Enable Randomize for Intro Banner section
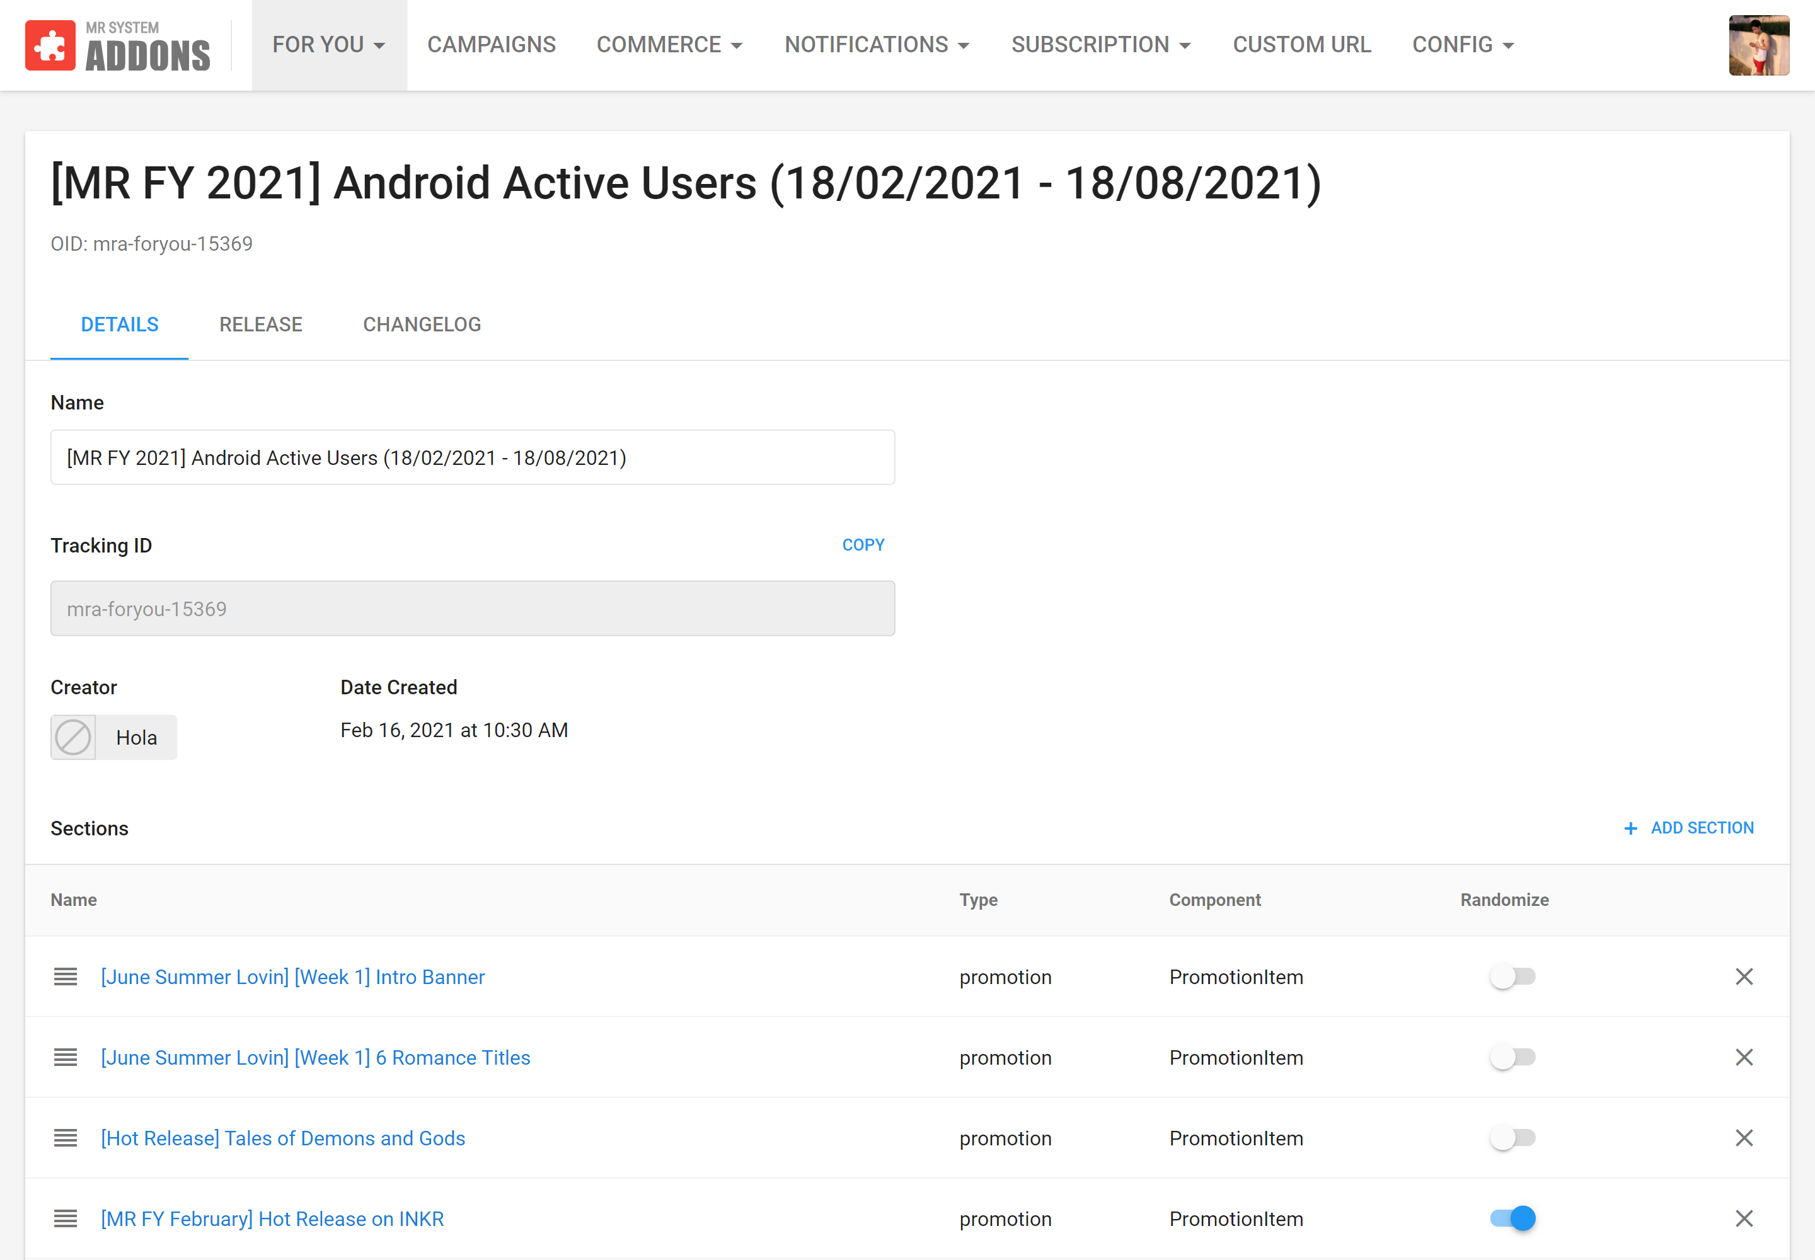This screenshot has width=1815, height=1260. click(1512, 976)
